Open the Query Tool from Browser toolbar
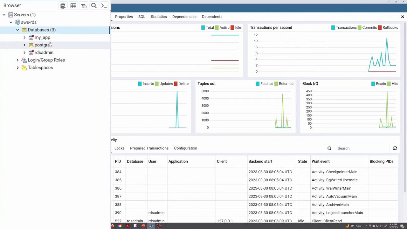407x229 pixels. point(63,6)
